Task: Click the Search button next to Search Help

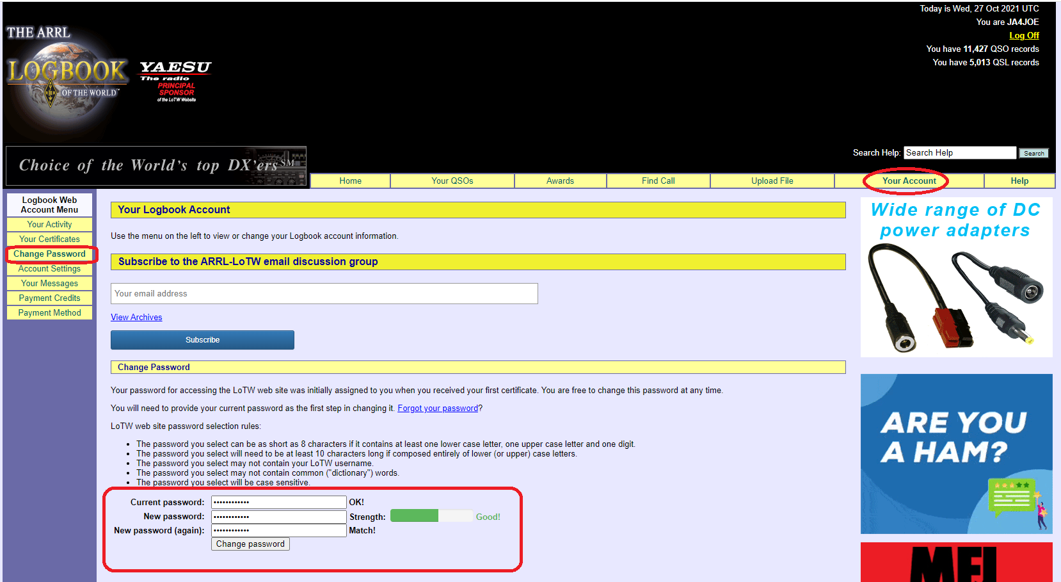Action: tap(1034, 153)
